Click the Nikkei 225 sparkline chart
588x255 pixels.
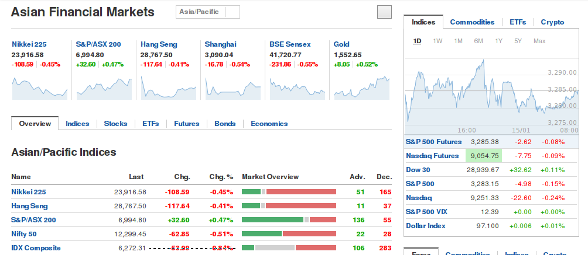40,88
